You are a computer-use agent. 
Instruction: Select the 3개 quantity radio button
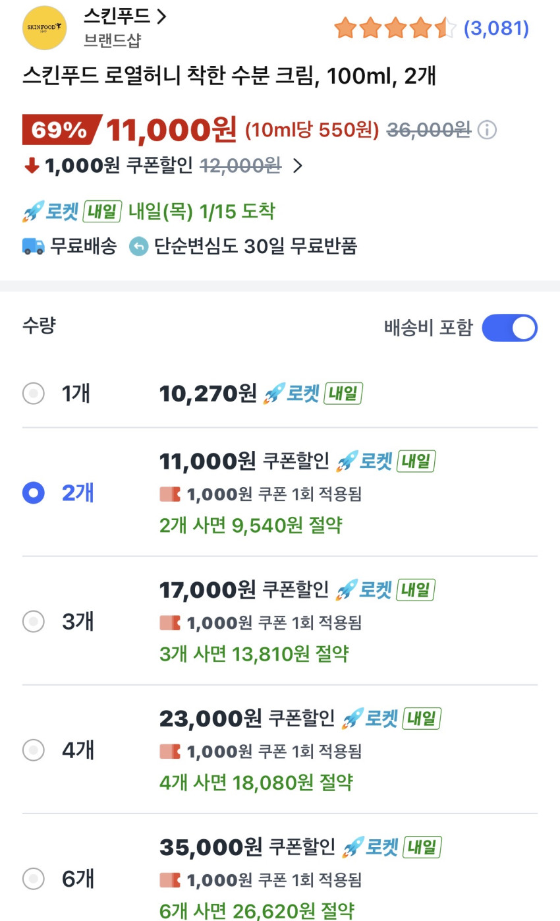pos(34,621)
